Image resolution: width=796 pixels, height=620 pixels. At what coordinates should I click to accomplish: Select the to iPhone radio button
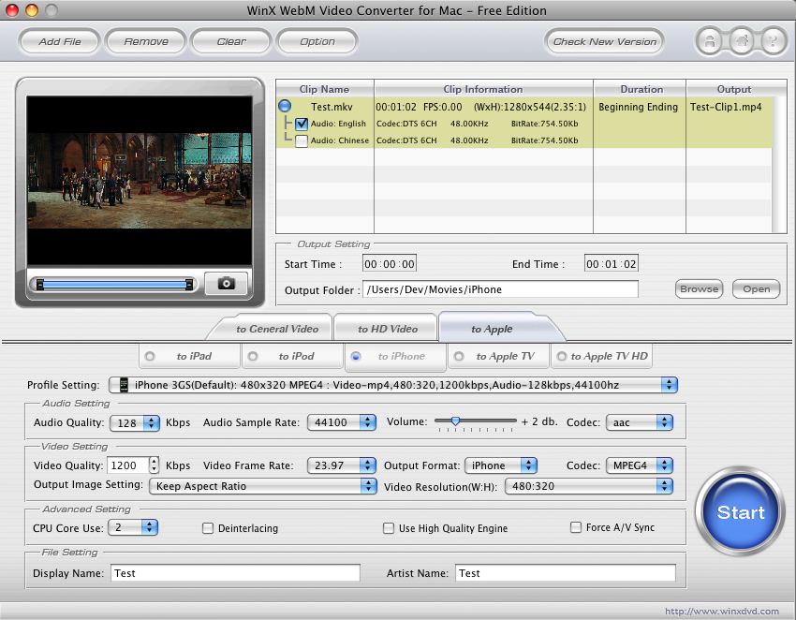tap(356, 357)
